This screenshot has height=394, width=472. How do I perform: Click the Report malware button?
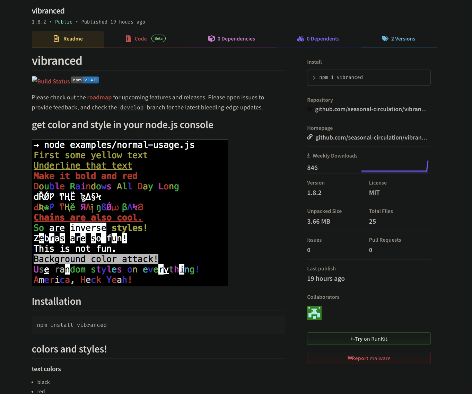pyautogui.click(x=368, y=358)
